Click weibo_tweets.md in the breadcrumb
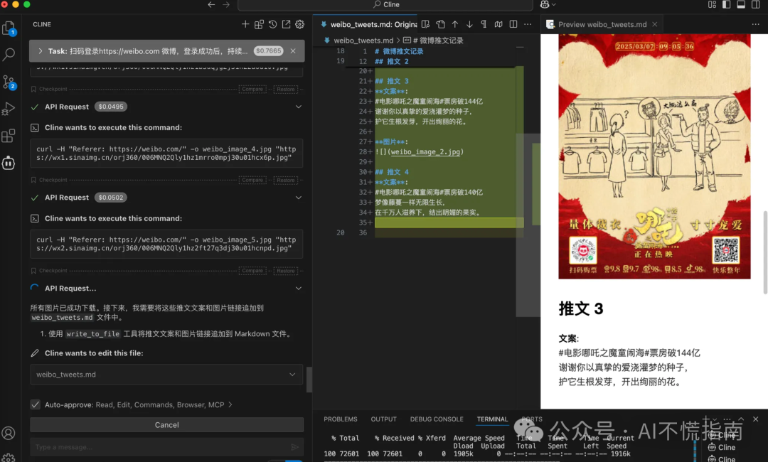The width and height of the screenshot is (768, 462). [363, 40]
